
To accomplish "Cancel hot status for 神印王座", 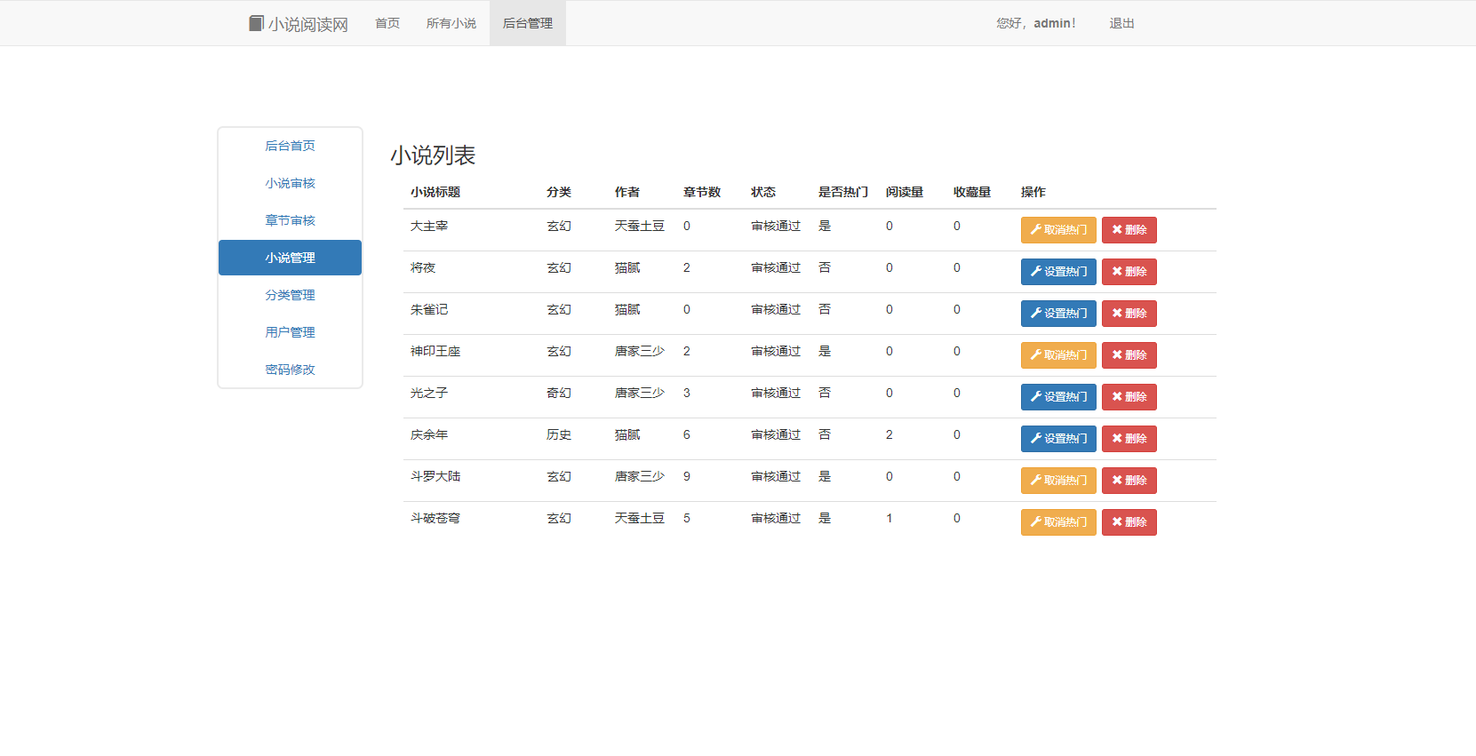I will [x=1058, y=355].
